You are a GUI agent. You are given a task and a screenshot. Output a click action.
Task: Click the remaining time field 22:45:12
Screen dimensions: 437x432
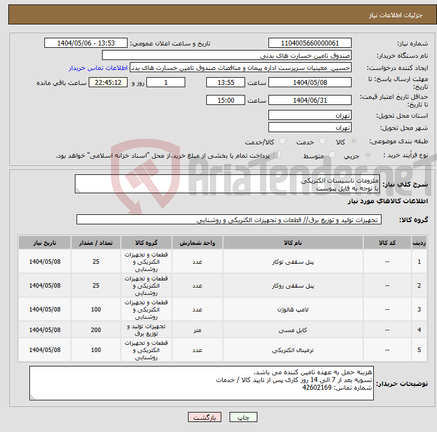[108, 83]
